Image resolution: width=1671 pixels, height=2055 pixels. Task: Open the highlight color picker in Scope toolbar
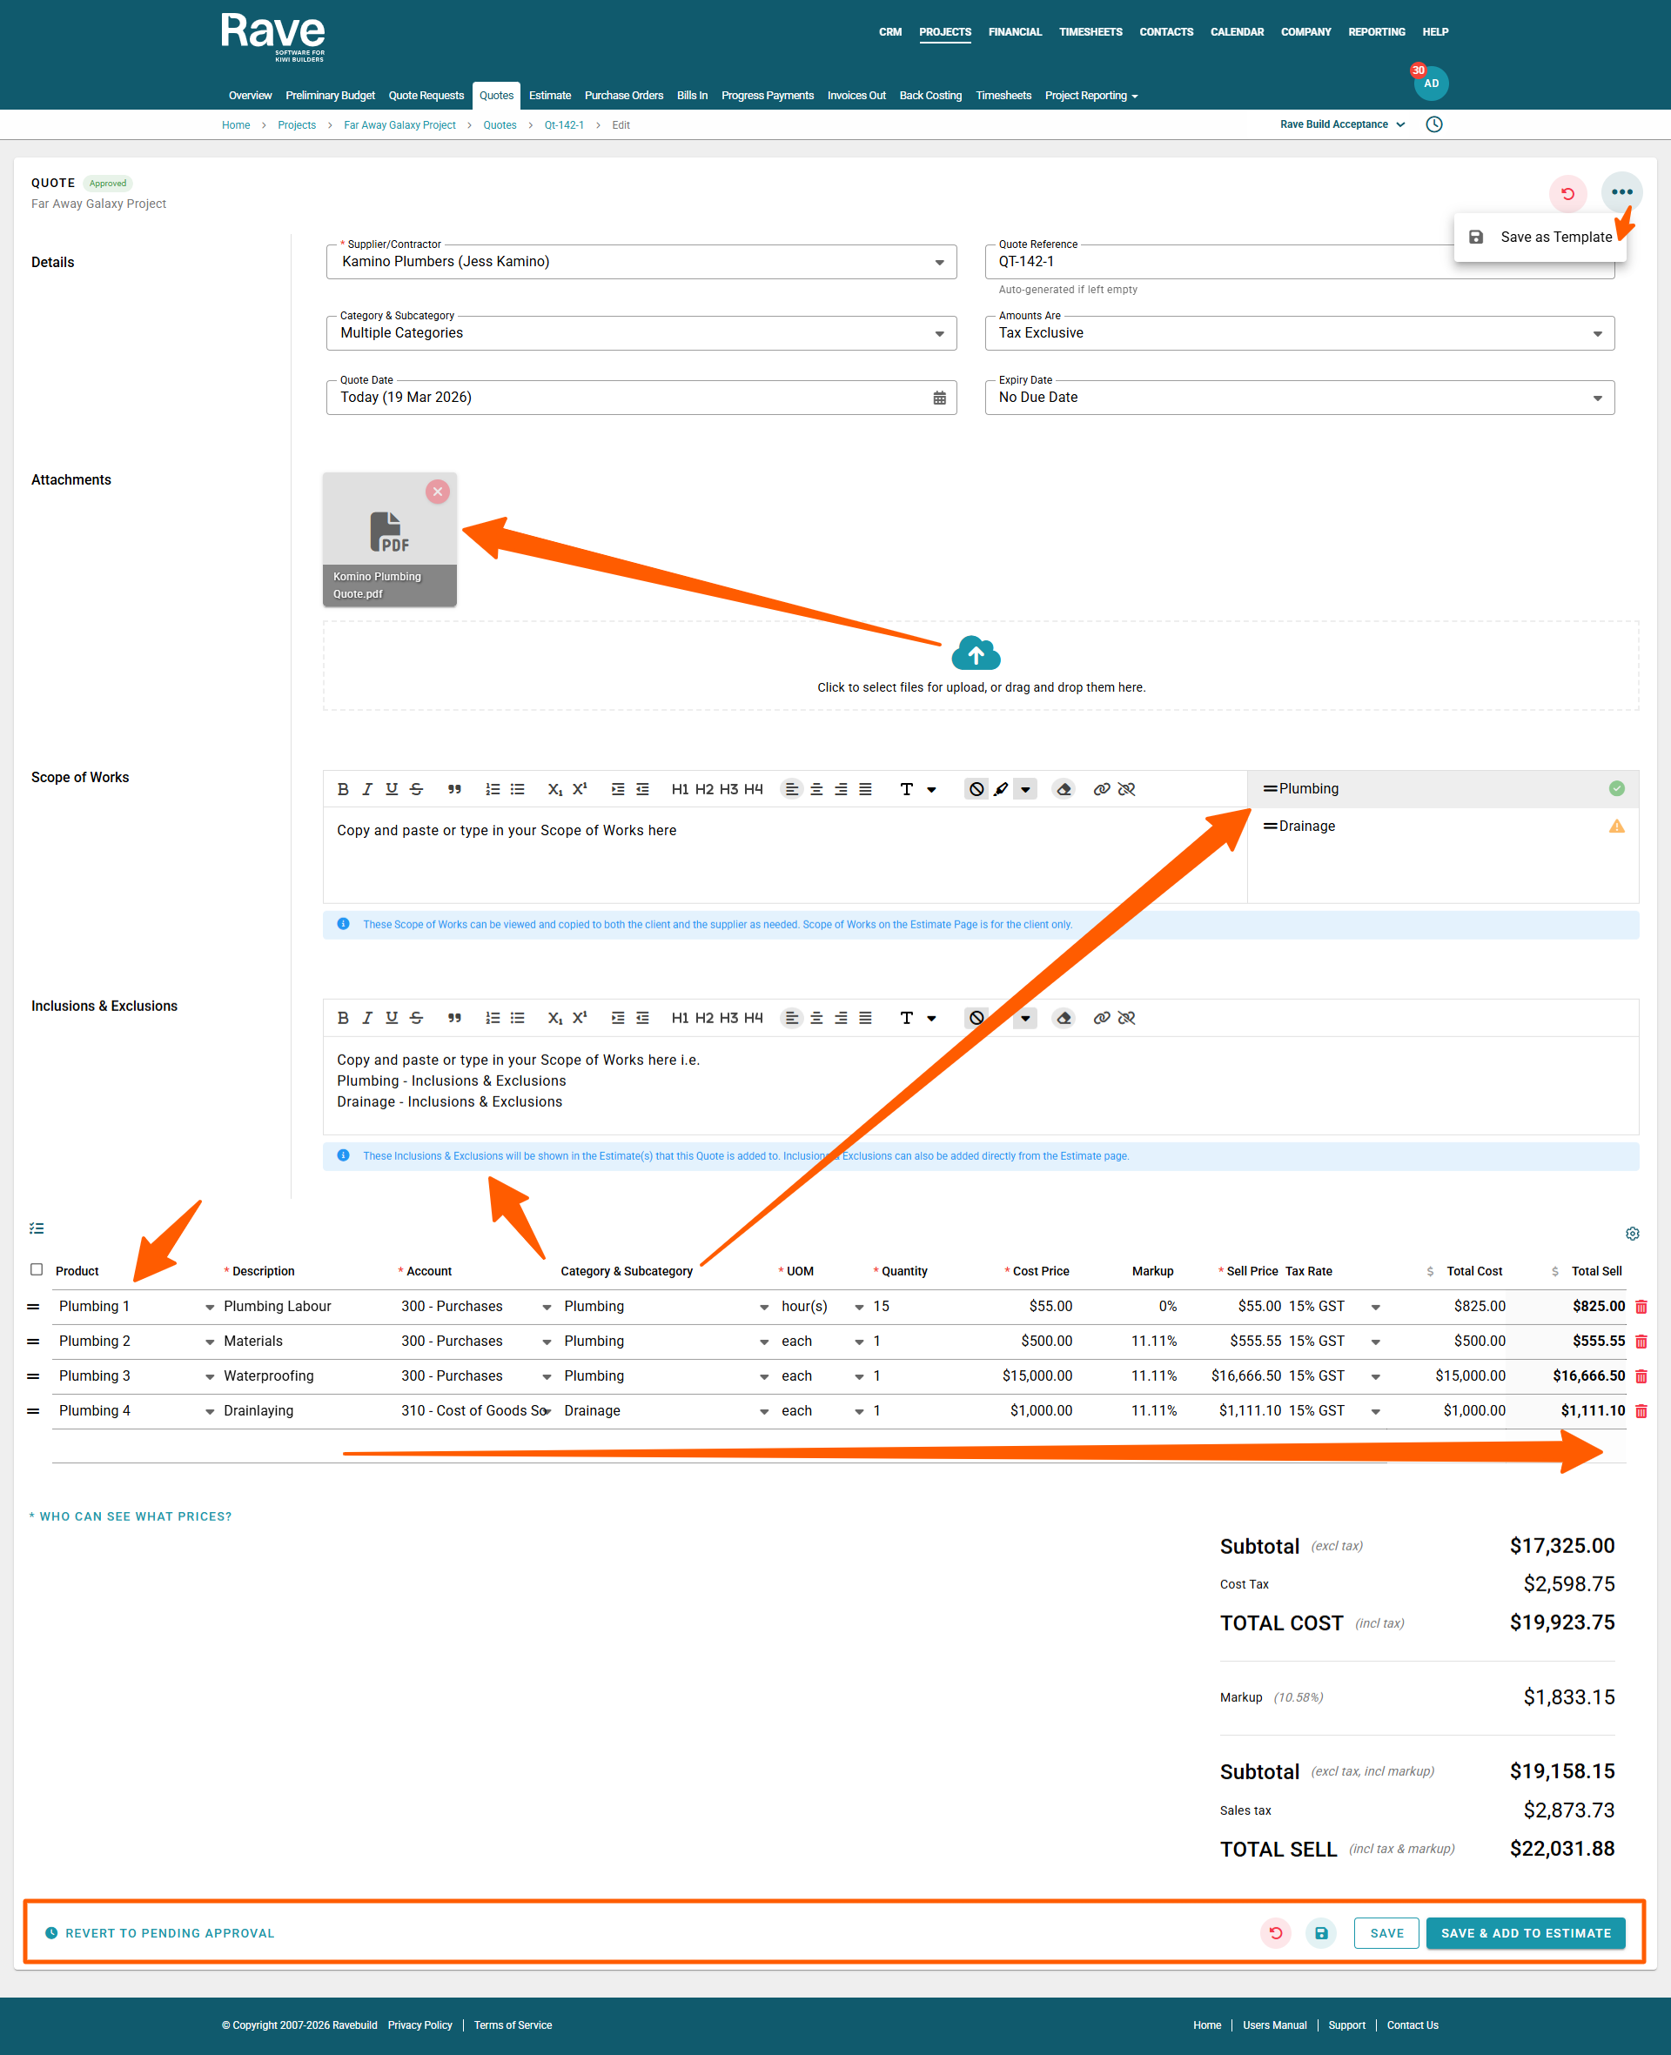[x=1025, y=789]
